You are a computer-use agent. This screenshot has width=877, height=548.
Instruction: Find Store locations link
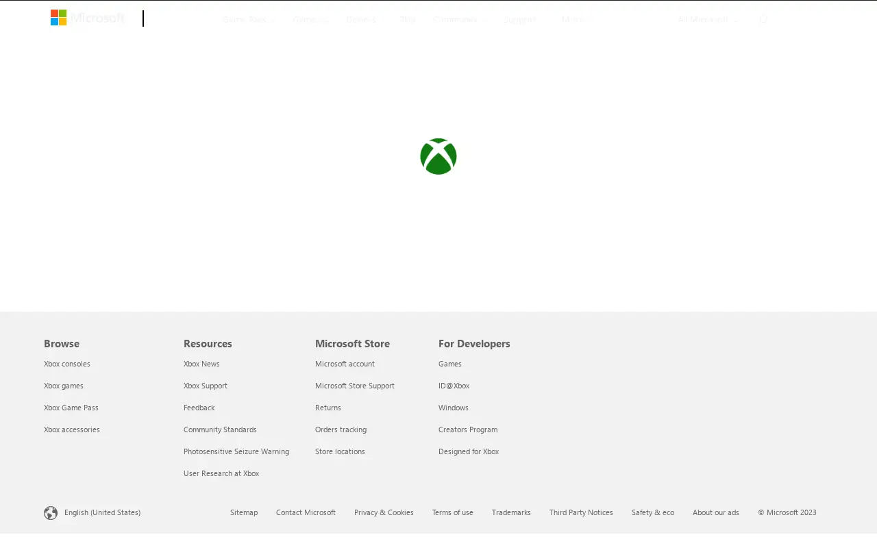pos(340,451)
